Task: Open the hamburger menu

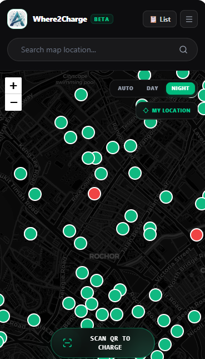Action: [x=189, y=19]
